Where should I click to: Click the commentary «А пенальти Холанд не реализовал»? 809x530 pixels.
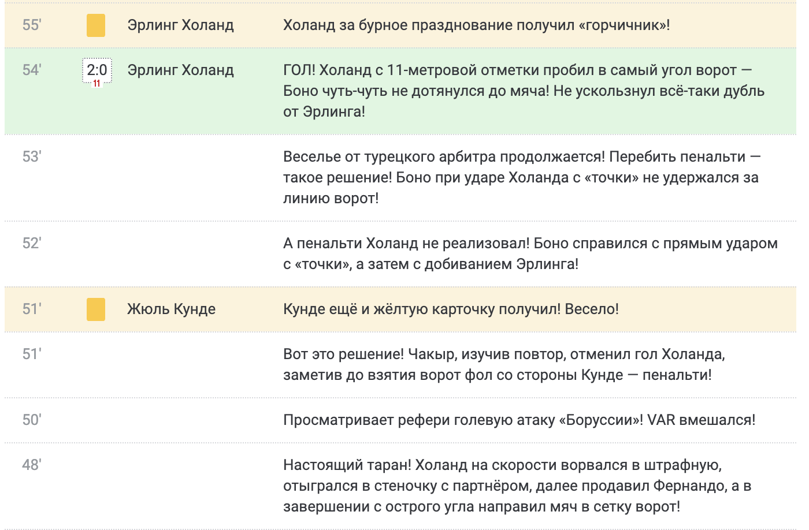coord(530,253)
